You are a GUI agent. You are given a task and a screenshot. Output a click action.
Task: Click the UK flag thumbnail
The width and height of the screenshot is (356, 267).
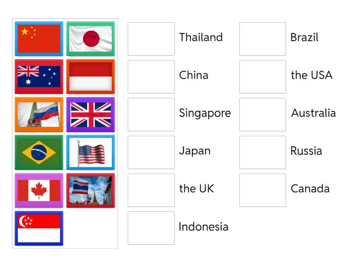click(90, 114)
